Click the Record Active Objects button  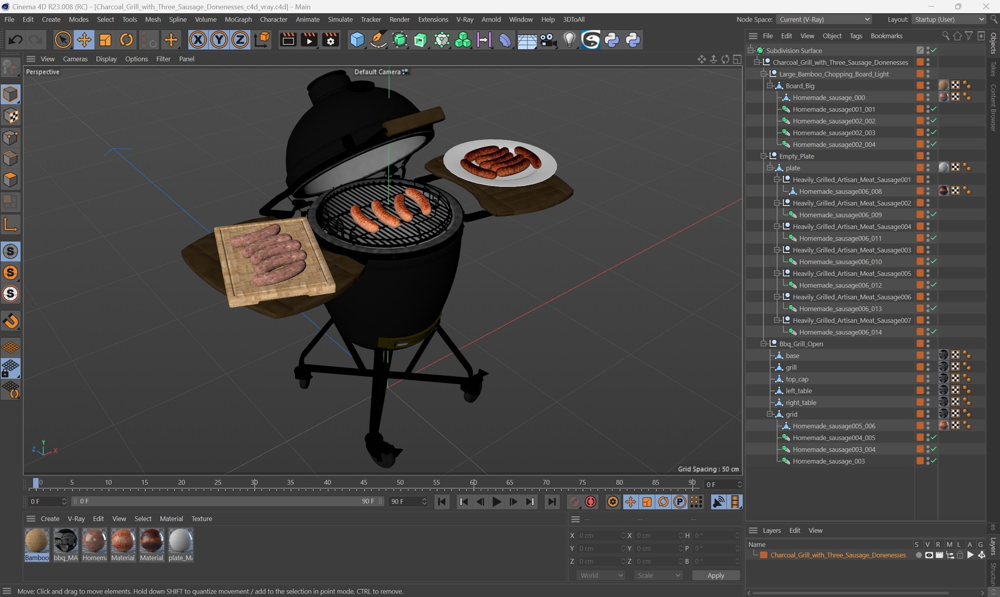click(574, 501)
